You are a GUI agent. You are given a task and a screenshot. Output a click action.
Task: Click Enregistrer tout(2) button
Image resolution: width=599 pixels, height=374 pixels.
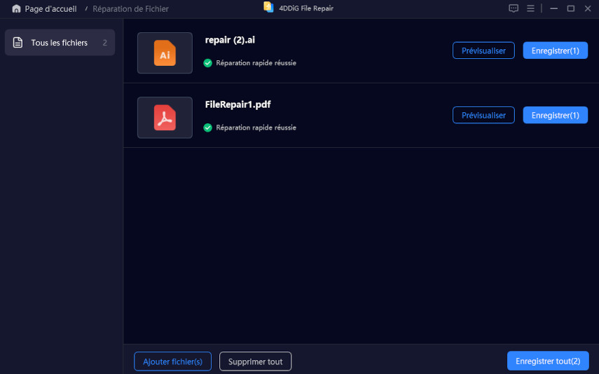(x=548, y=361)
